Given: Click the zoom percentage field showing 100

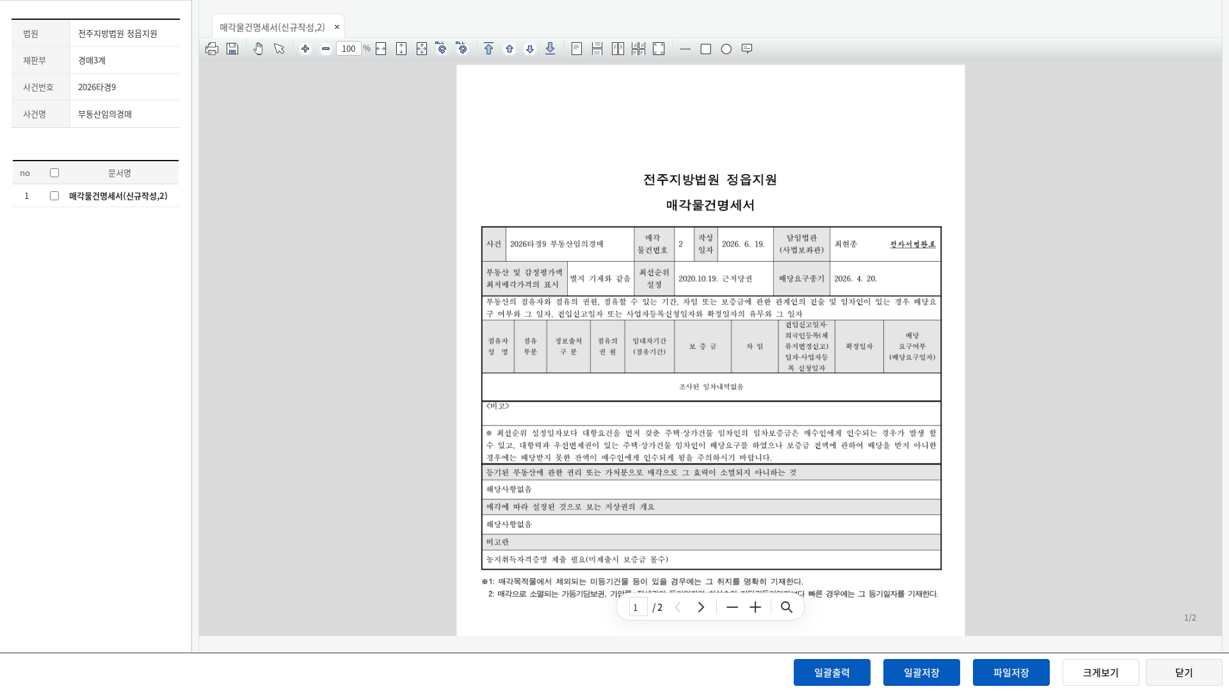Looking at the screenshot, I should pos(349,49).
